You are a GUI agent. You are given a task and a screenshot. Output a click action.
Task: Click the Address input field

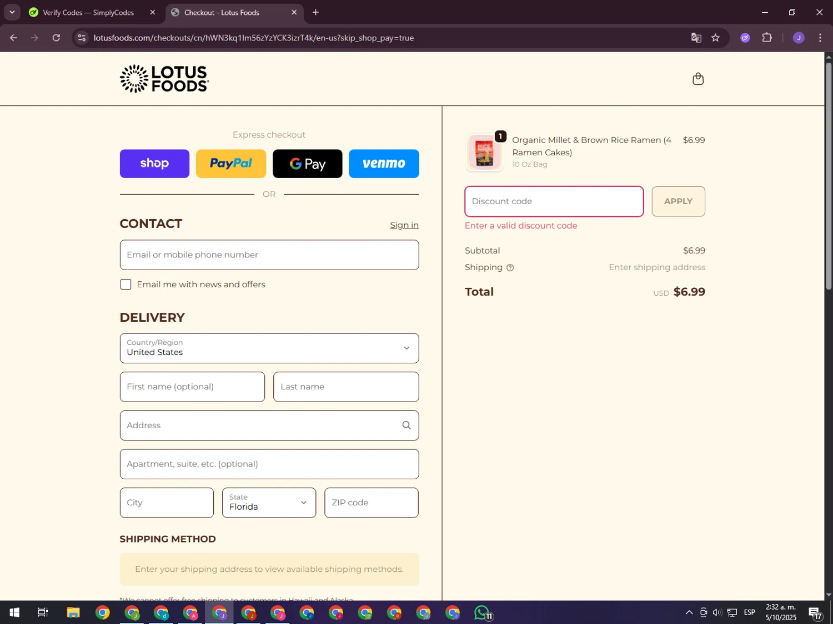coord(269,425)
